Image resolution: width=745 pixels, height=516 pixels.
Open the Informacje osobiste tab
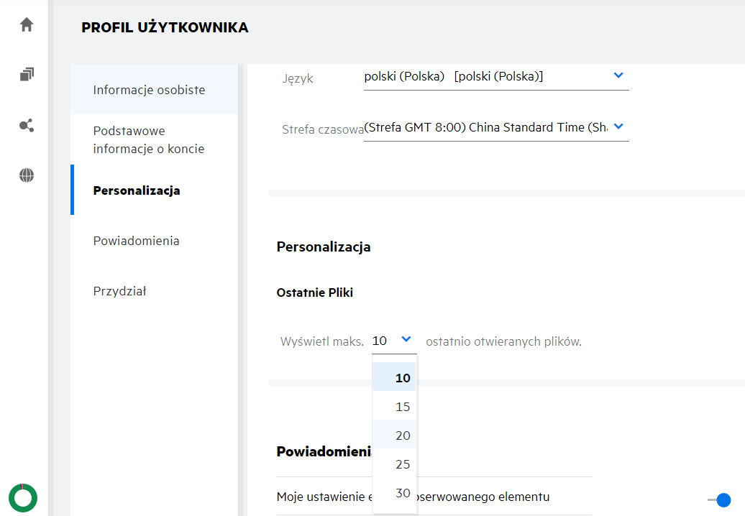(x=149, y=90)
